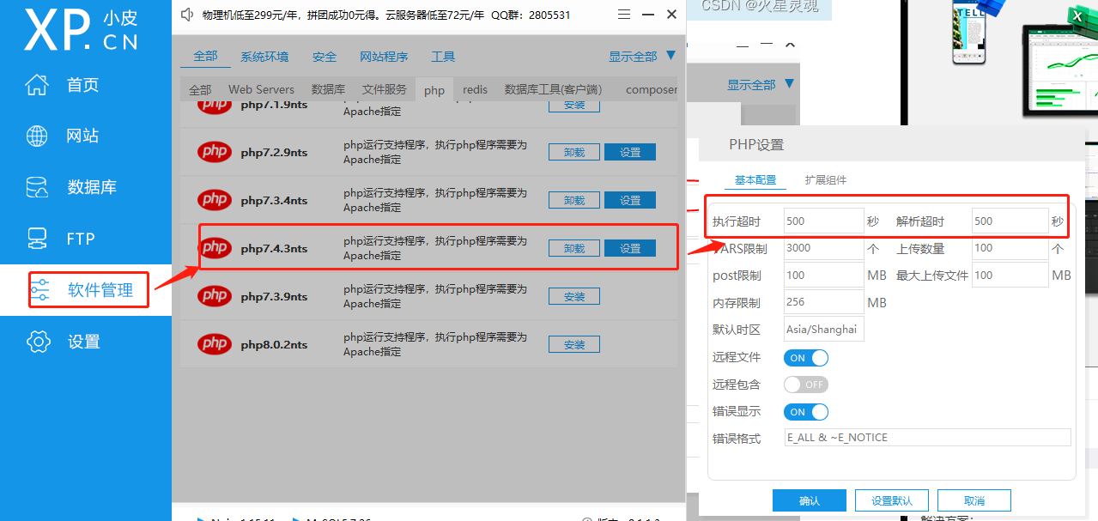Click the php logo beside php7.4.3nts

(x=215, y=248)
